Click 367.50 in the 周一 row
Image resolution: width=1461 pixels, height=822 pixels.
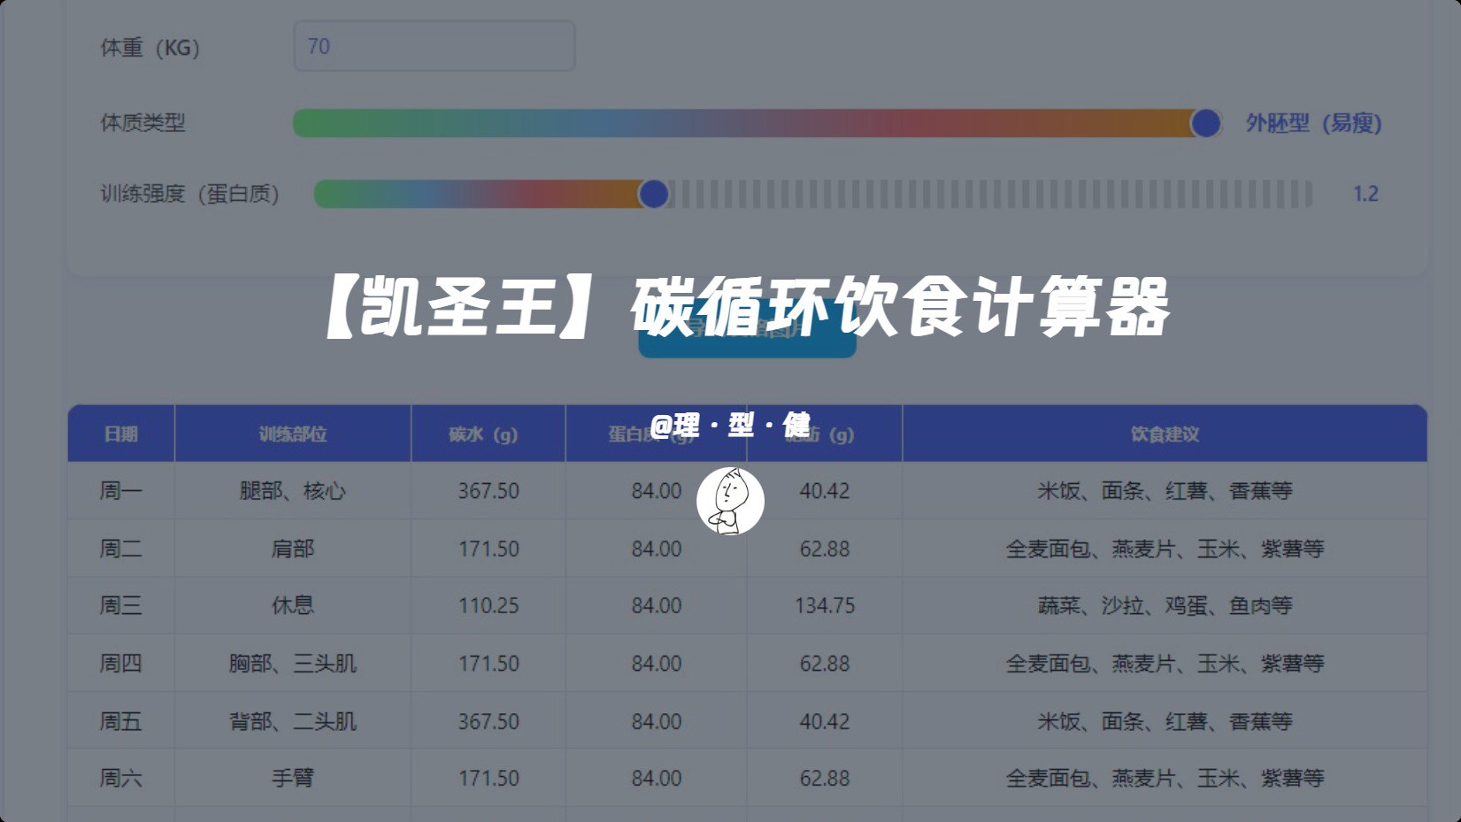[488, 490]
